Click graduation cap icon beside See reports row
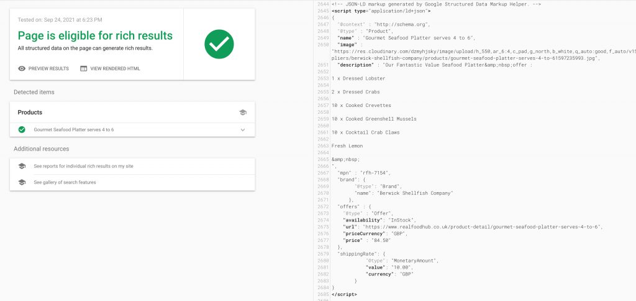Viewport: 636px width, 301px height. tap(22, 166)
